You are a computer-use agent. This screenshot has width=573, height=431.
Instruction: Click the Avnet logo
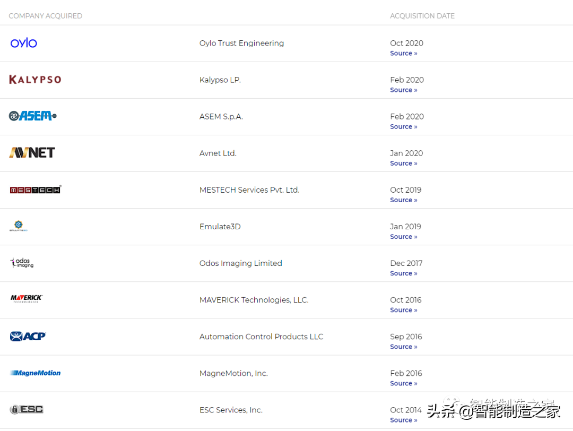coord(32,153)
